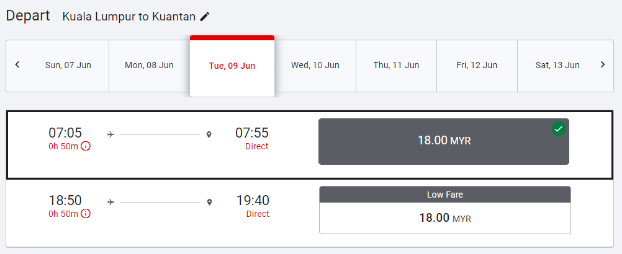Switch to Thu, 11 Jun date tab
Screen dimensions: 622x254
pos(396,65)
